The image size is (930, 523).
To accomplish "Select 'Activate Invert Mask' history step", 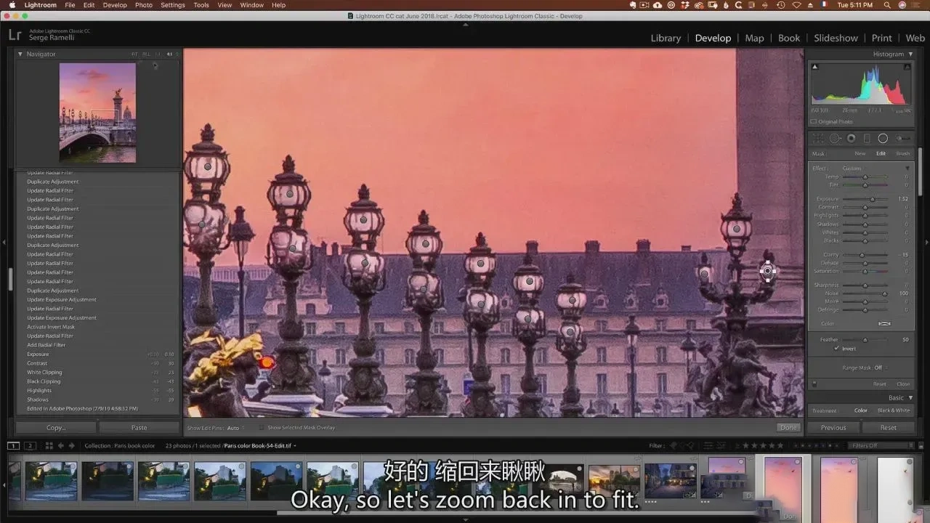I will [51, 327].
